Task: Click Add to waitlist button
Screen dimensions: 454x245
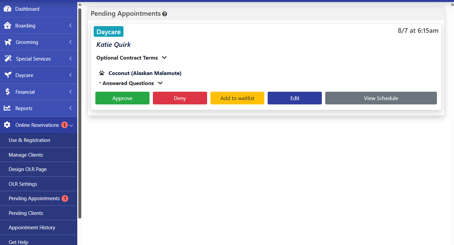Action: (237, 98)
